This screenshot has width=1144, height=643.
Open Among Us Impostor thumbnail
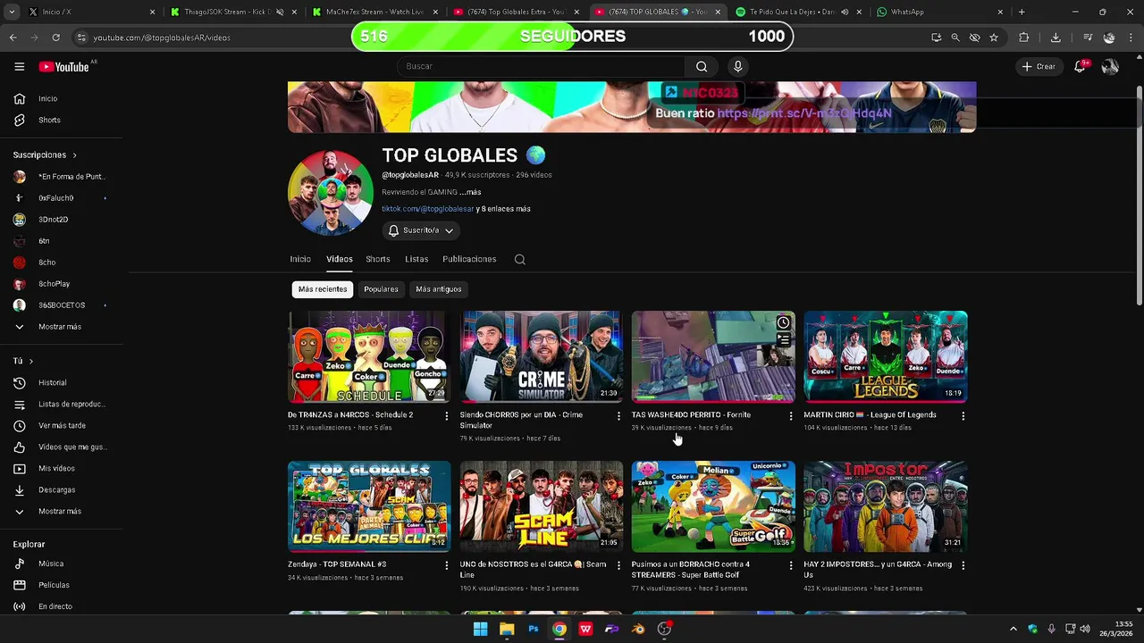coord(885,506)
